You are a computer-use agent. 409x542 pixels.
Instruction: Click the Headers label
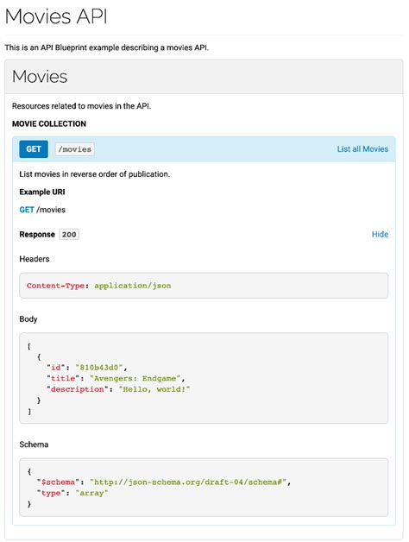tap(35, 259)
